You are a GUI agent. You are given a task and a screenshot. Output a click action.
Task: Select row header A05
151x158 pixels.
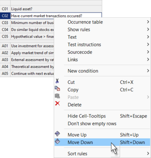point(5,73)
